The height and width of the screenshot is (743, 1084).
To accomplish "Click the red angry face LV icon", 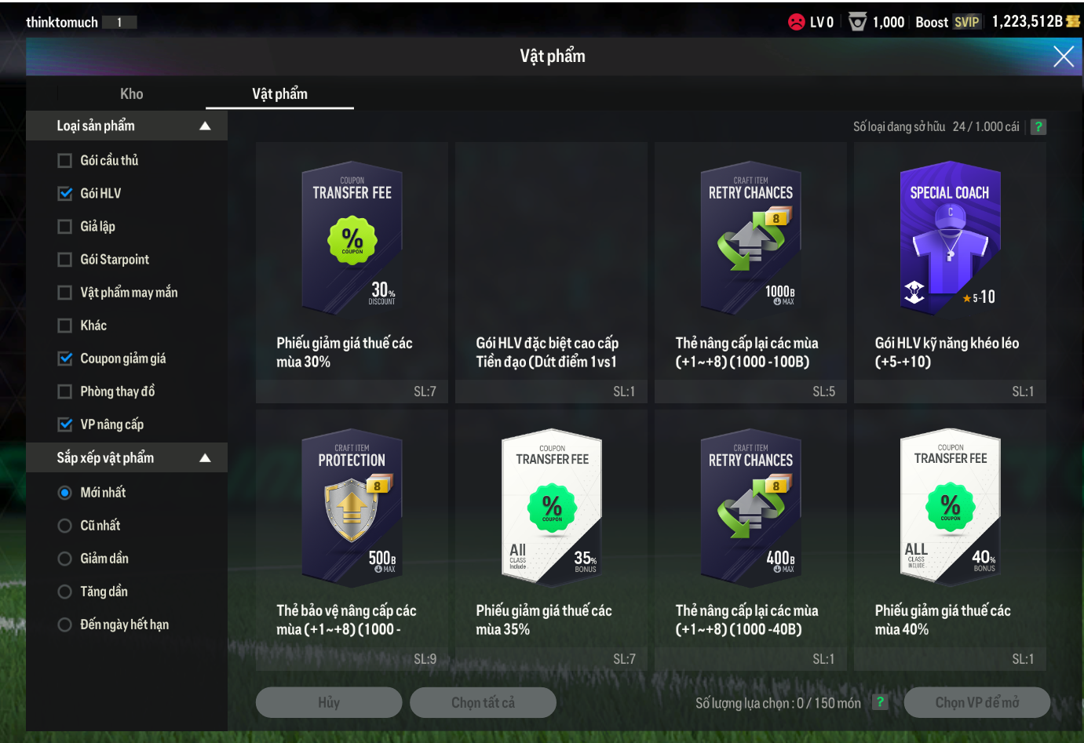I will tap(797, 22).
